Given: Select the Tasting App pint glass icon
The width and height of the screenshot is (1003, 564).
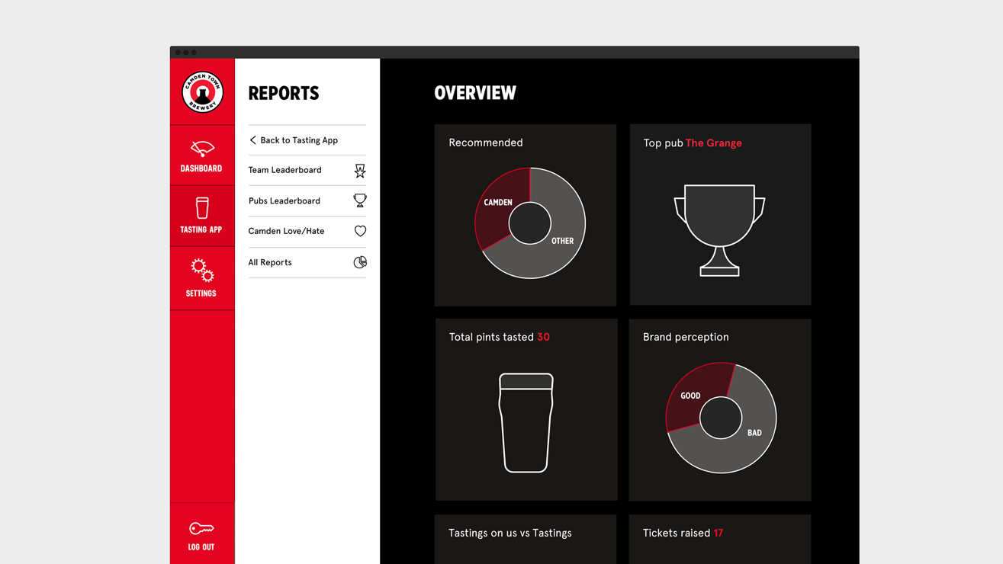Looking at the screenshot, I should [202, 207].
